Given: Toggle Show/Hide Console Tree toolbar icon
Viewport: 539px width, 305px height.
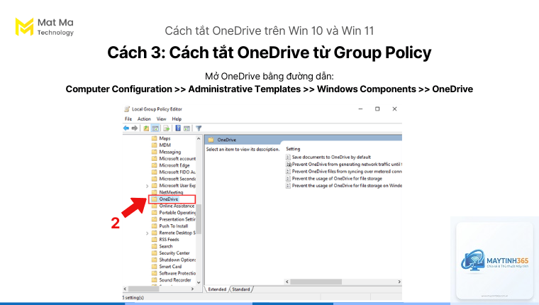Looking at the screenshot, I should (155, 128).
